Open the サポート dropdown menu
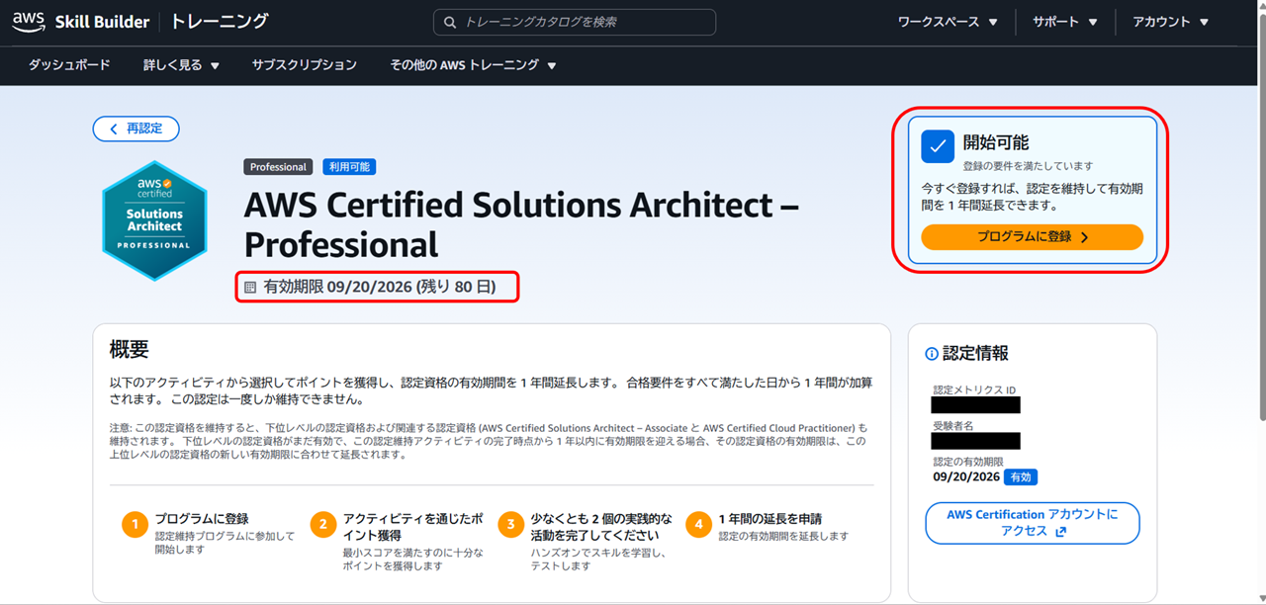Image resolution: width=1266 pixels, height=605 pixels. coord(1065,22)
